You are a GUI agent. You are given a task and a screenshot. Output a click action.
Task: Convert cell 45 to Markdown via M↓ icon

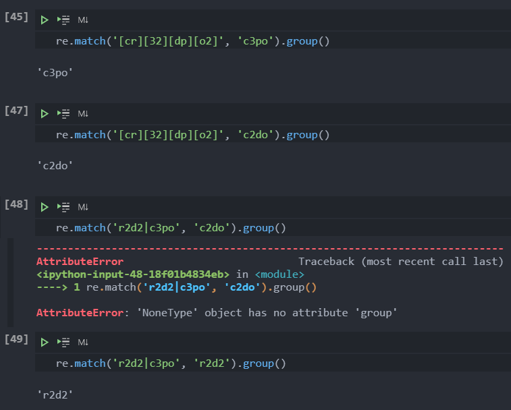pos(83,20)
